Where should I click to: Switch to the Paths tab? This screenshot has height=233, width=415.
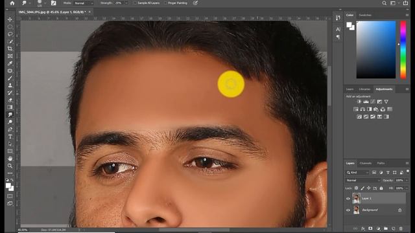tap(381, 163)
